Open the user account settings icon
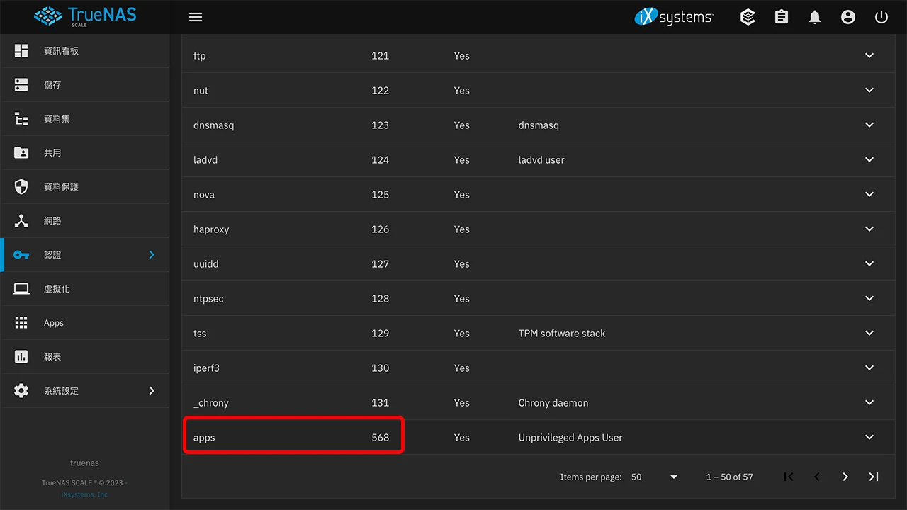The height and width of the screenshot is (510, 907). [848, 17]
